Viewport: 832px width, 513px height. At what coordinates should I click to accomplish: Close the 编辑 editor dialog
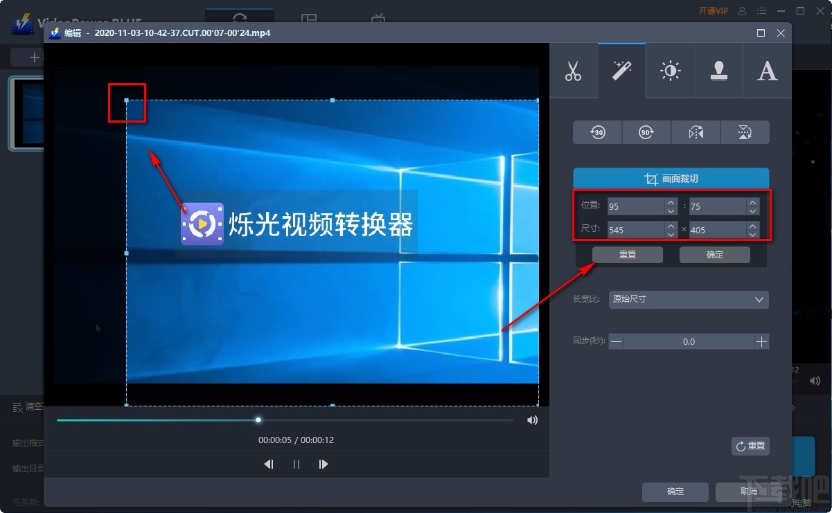[x=781, y=33]
